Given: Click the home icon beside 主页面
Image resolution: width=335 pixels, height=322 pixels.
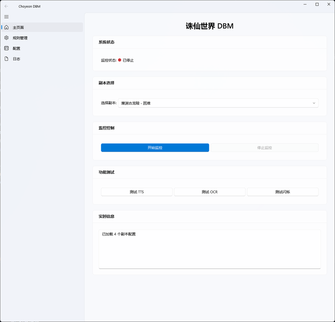Looking at the screenshot, I should point(6,27).
